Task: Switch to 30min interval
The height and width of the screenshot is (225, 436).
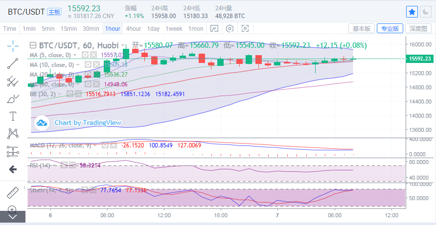Action: click(x=91, y=29)
